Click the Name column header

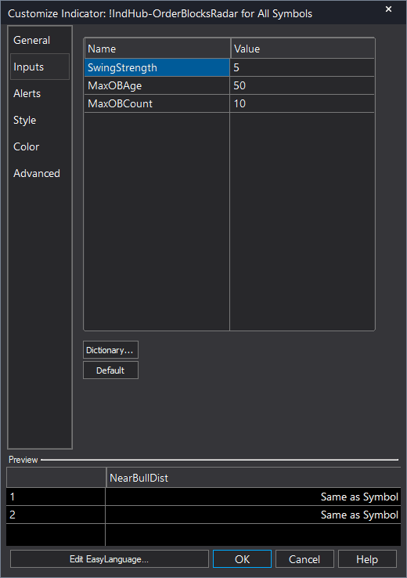[x=157, y=49]
